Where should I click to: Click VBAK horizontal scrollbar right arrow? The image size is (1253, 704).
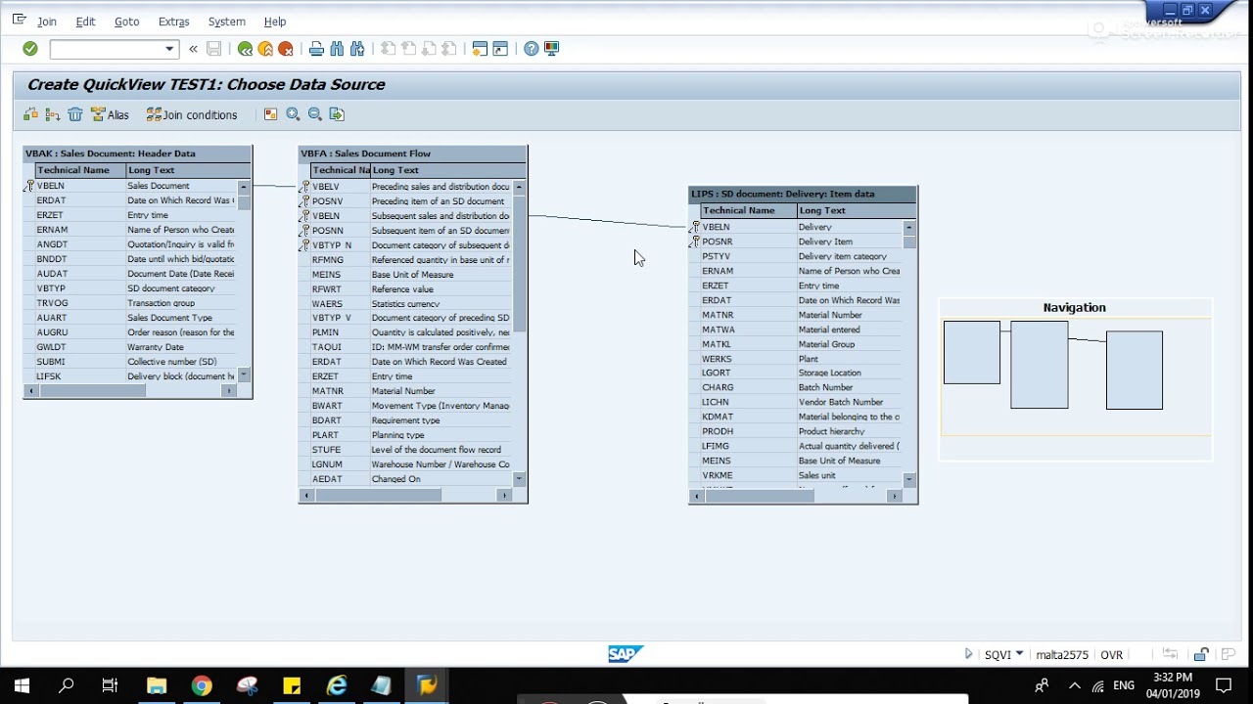click(229, 391)
